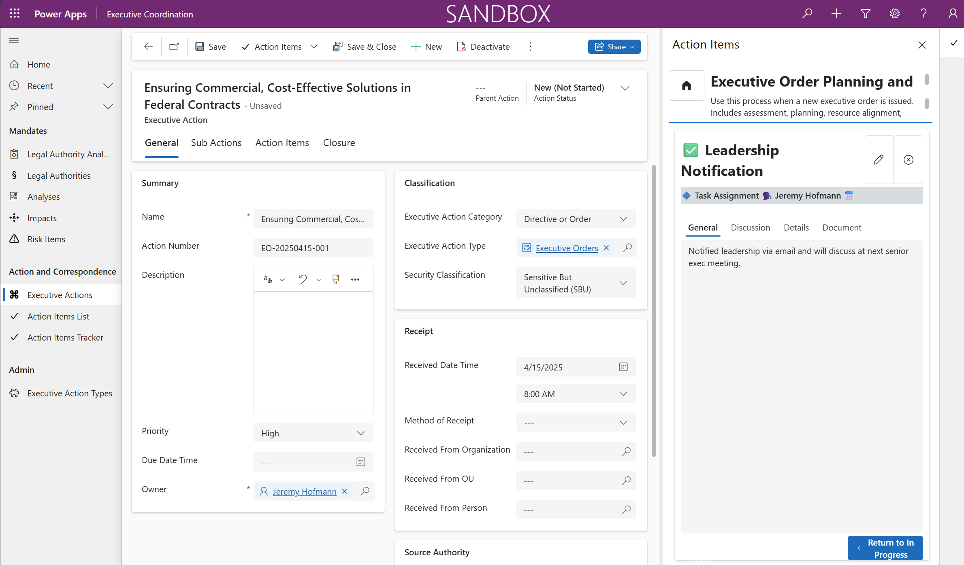Open record in new window icon
This screenshot has height=565, width=964.
pos(174,47)
